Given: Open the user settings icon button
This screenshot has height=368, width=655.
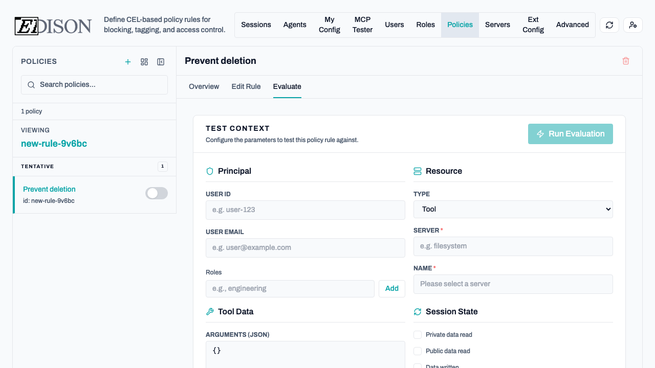Looking at the screenshot, I should pyautogui.click(x=632, y=25).
